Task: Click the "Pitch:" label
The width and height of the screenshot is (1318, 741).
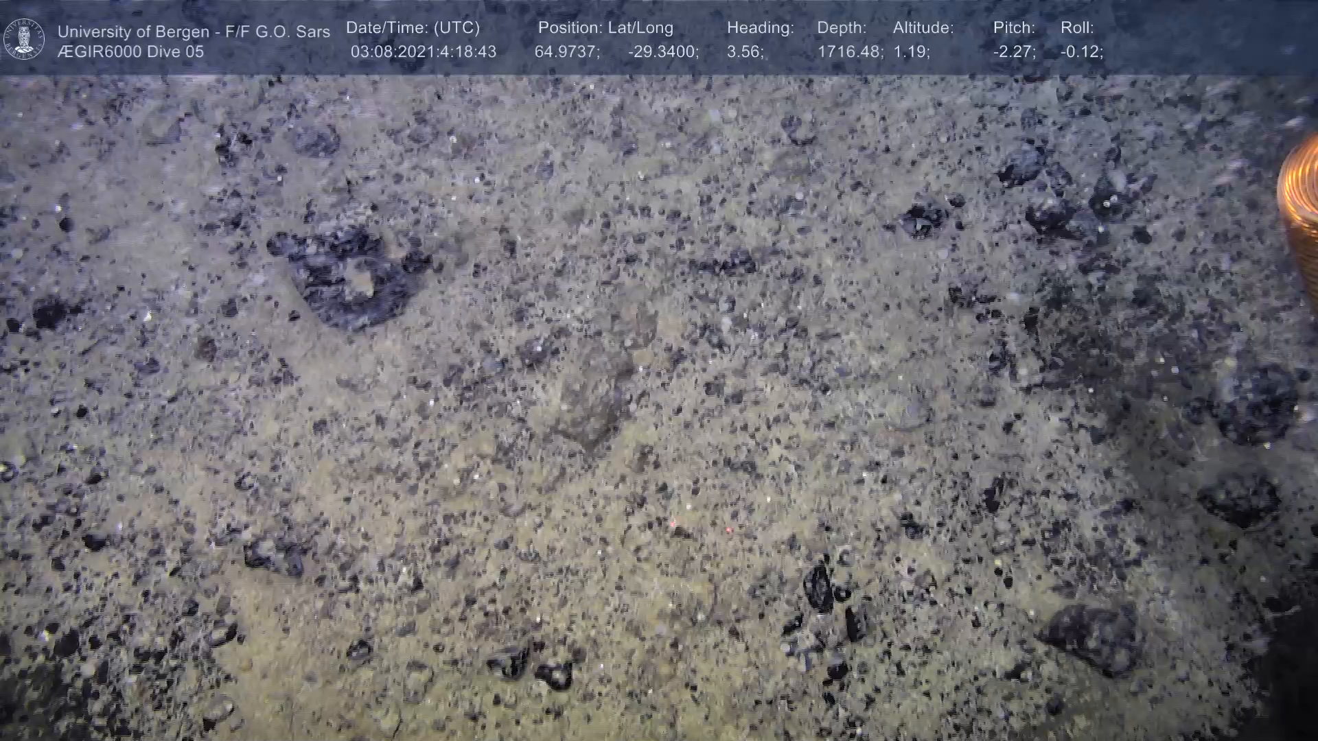Action: coord(1014,28)
